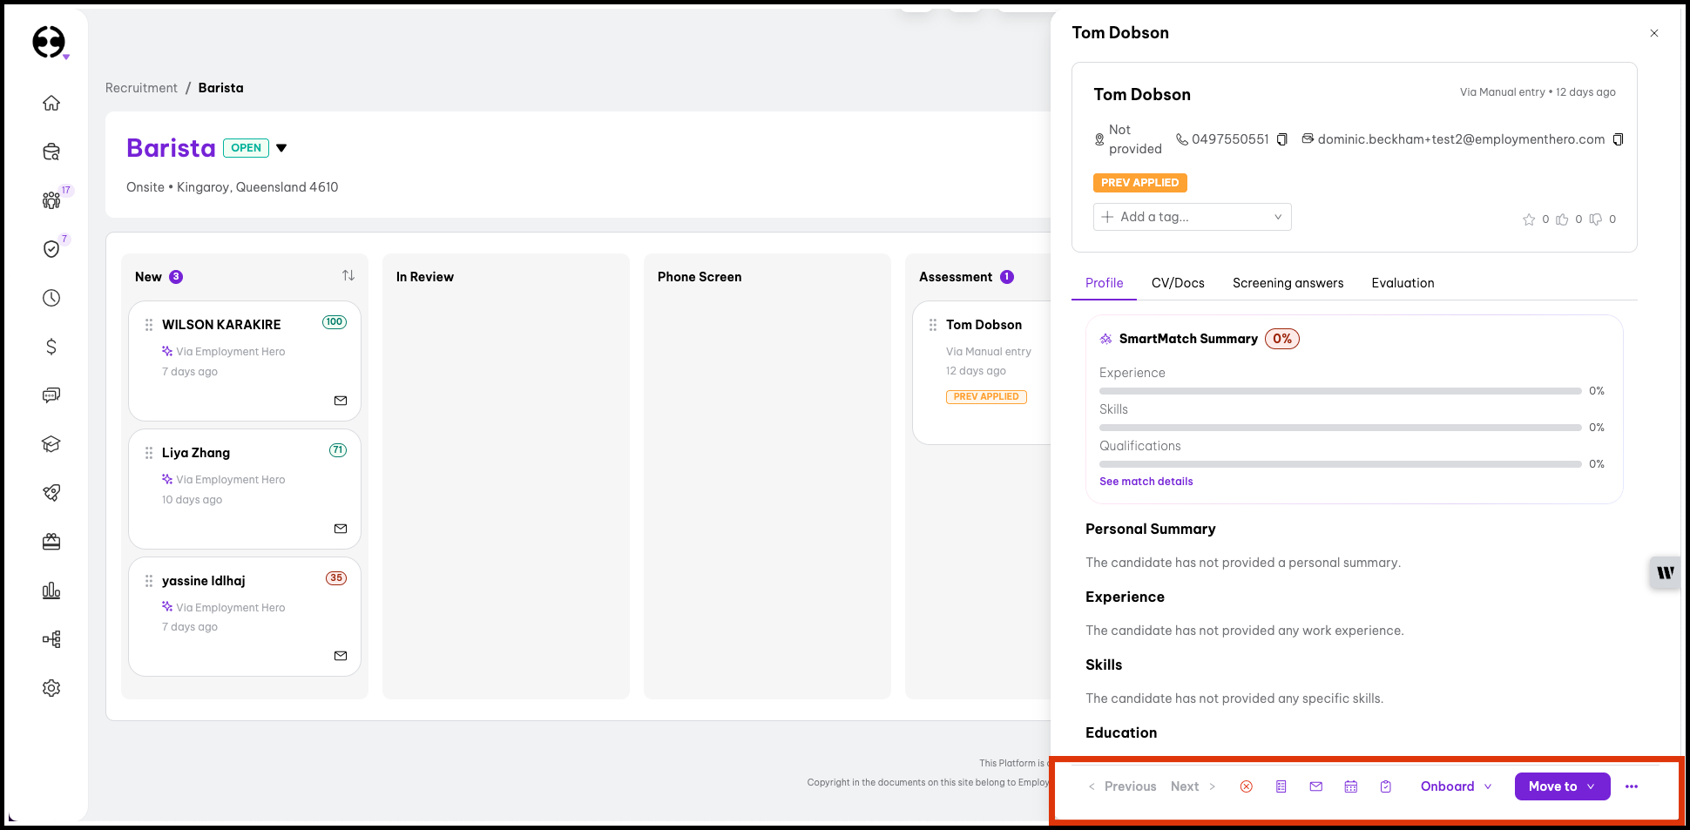Click the envelope icon in candidate footer
Screen dimensions: 1690x830
(x=1315, y=786)
